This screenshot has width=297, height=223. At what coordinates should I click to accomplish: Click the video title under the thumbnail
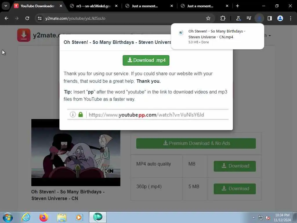[68, 195]
